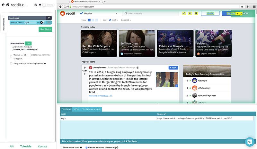Enable 'Wait up to seconds' checkbox
This screenshot has height=149, width=257.
point(11,57)
